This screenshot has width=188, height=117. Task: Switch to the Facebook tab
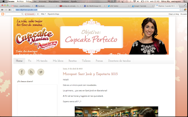coord(46,6)
